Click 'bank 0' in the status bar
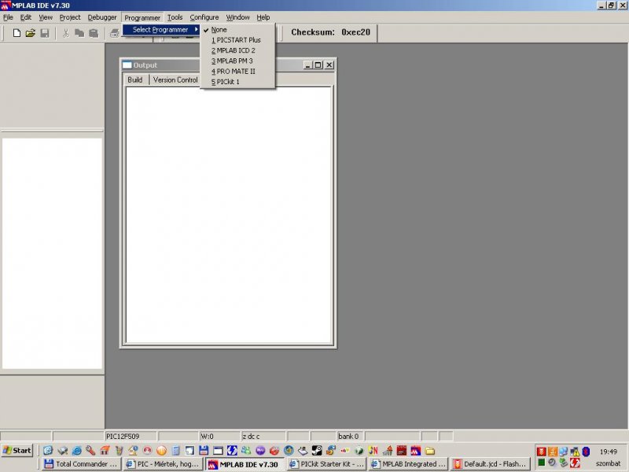 [x=348, y=437]
